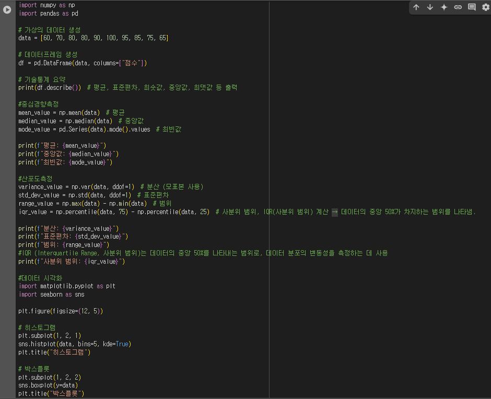Click the plt.subplot(1, 2, 1) line
This screenshot has width=491, height=399.
(50, 336)
